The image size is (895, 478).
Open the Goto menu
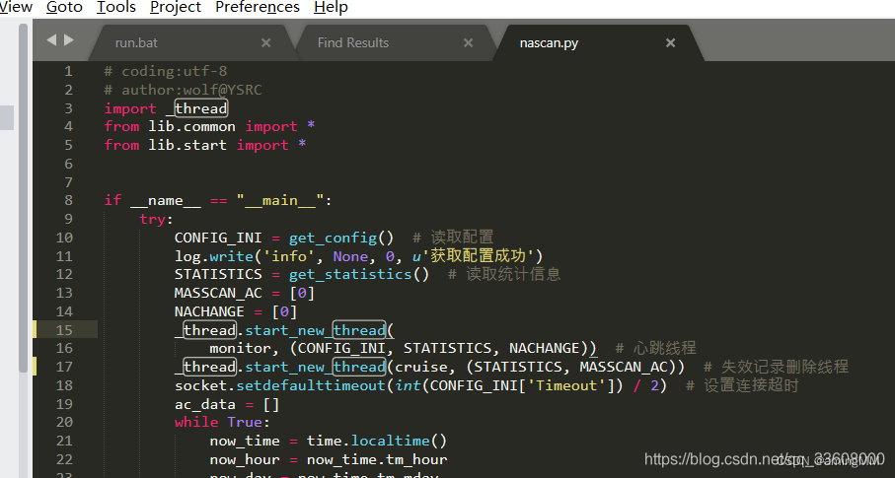pyautogui.click(x=64, y=7)
